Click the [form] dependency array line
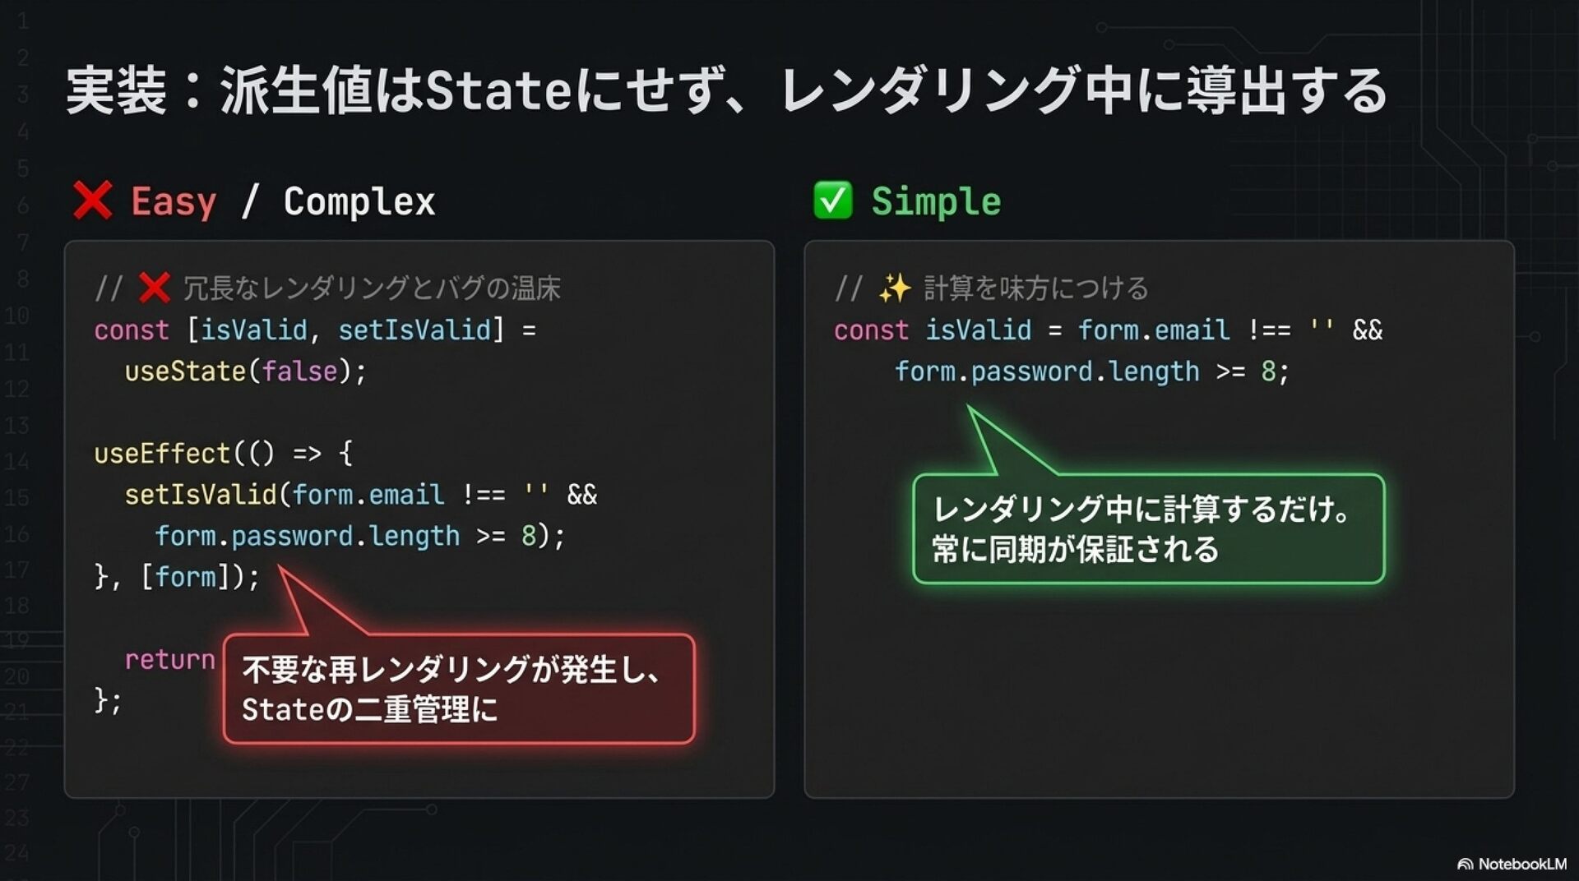1579x881 pixels. pos(177,577)
